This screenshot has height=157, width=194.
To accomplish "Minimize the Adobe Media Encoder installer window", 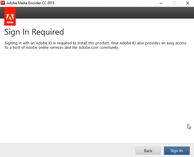I will pyautogui.click(x=161, y=3).
